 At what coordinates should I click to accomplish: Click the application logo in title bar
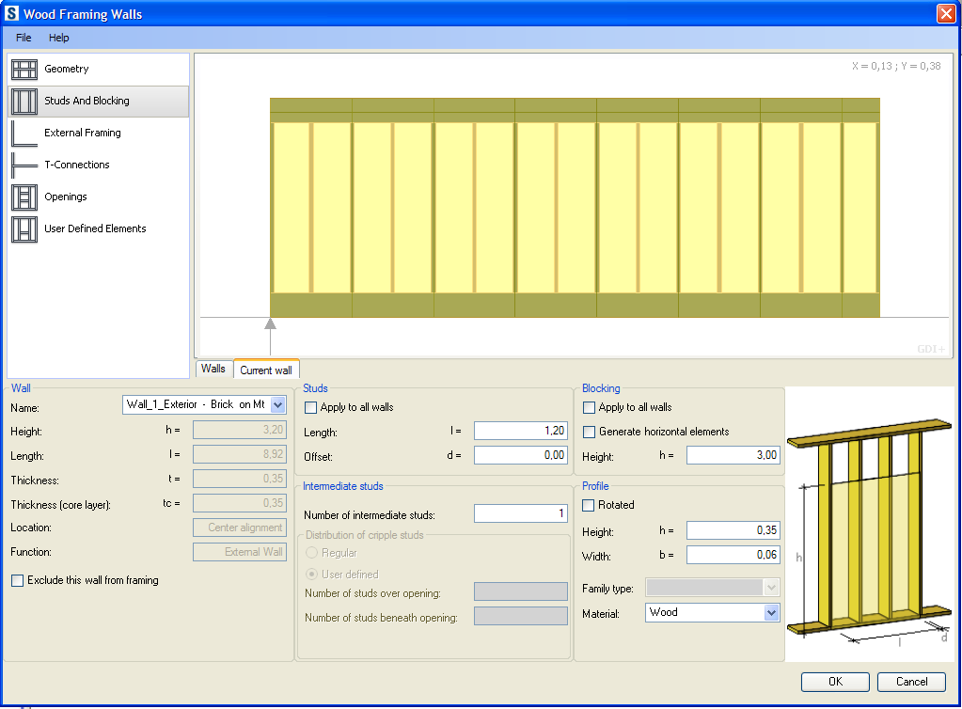tap(11, 13)
